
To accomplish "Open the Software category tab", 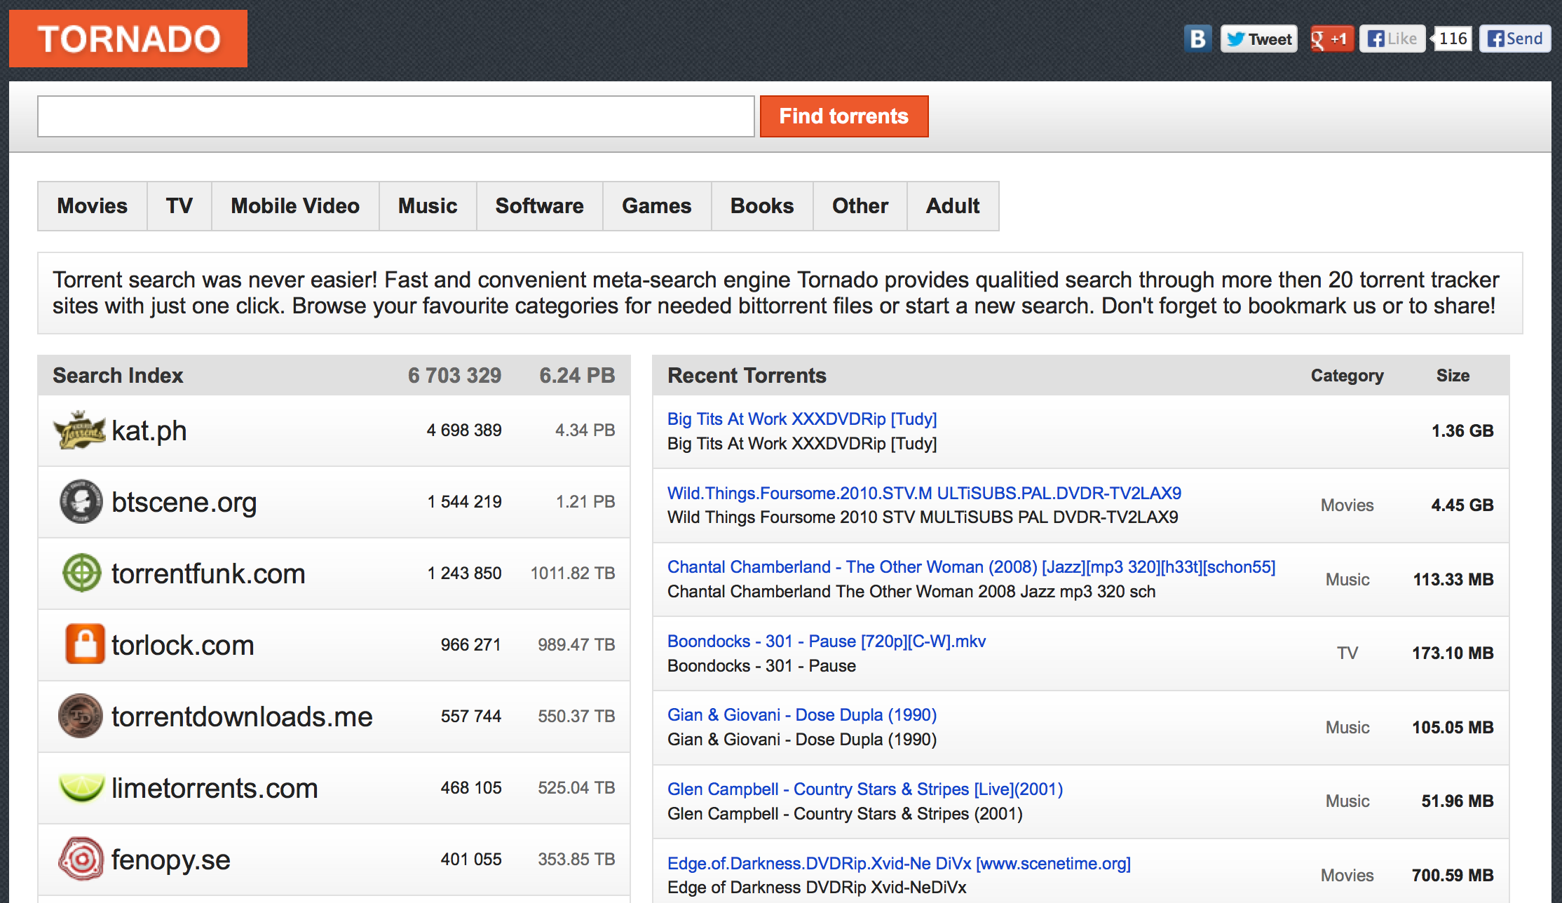I will pos(540,206).
